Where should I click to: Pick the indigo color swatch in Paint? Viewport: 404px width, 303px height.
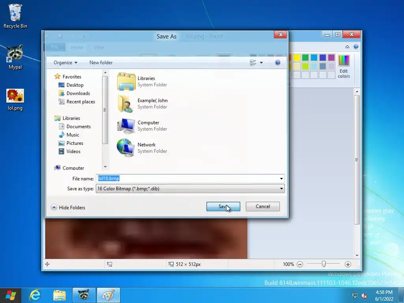(x=323, y=58)
